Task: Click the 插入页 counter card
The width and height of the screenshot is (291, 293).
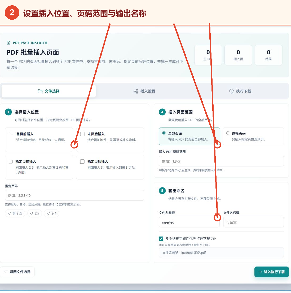Action: (x=238, y=55)
